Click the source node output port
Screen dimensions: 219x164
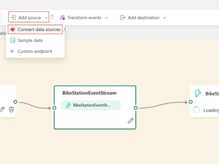coord(15,102)
